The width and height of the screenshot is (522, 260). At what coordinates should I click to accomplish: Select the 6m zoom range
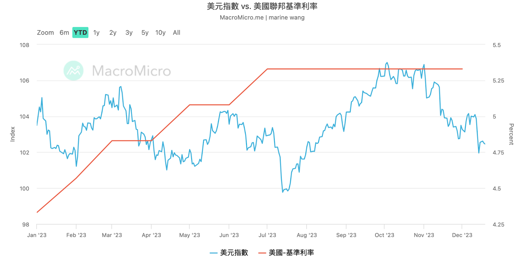pyautogui.click(x=64, y=33)
